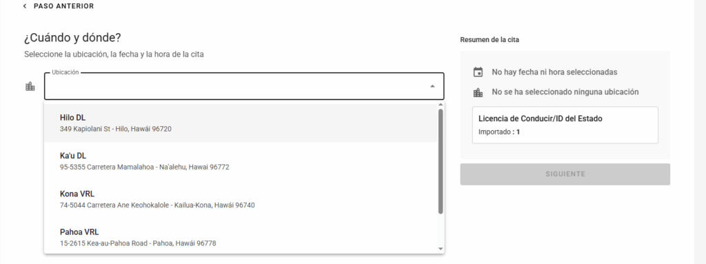The width and height of the screenshot is (706, 264).
Task: Focus the Ubicación input field
Action: 244,86
